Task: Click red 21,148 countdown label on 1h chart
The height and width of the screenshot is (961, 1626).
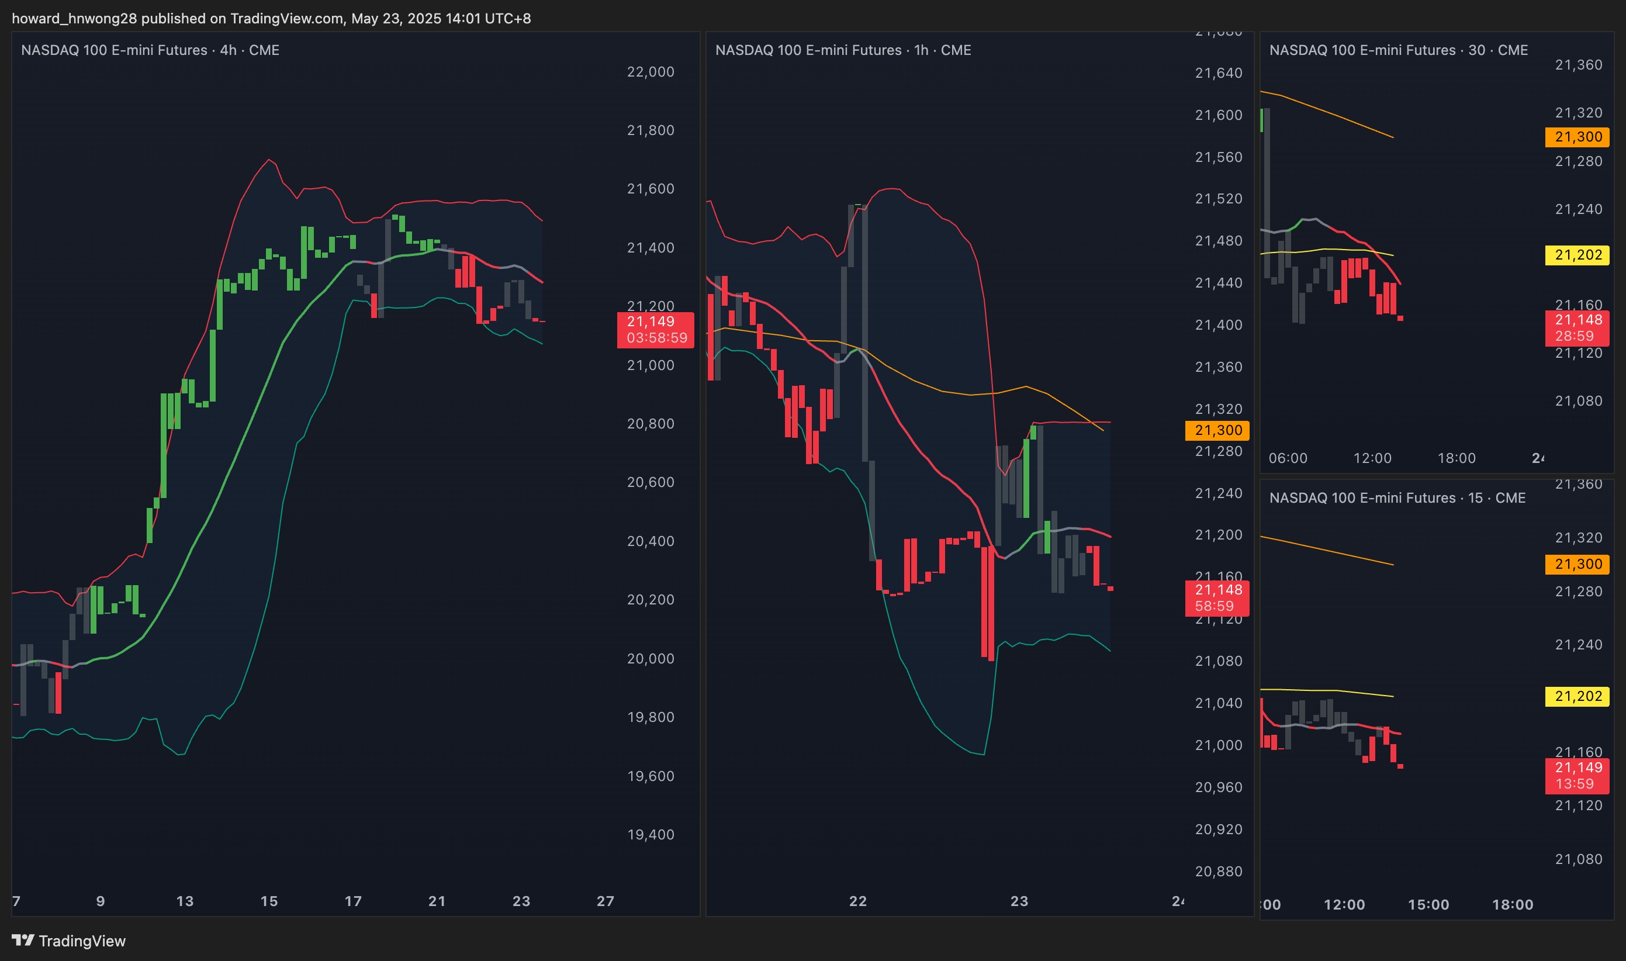Action: coord(1217,598)
